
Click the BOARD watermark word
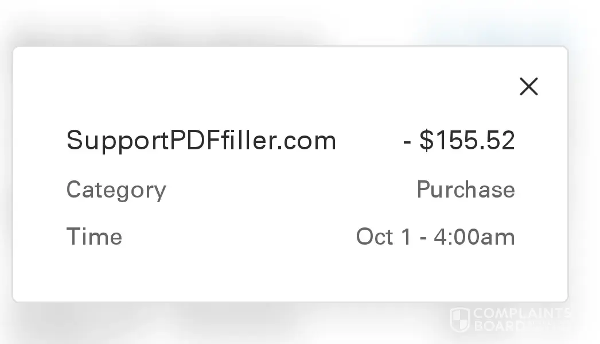click(499, 326)
